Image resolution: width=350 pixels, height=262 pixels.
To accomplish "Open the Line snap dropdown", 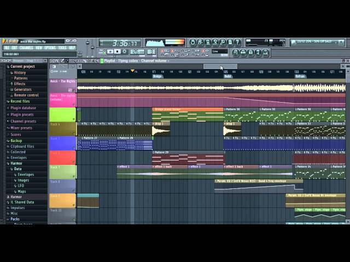I will click(220, 51).
